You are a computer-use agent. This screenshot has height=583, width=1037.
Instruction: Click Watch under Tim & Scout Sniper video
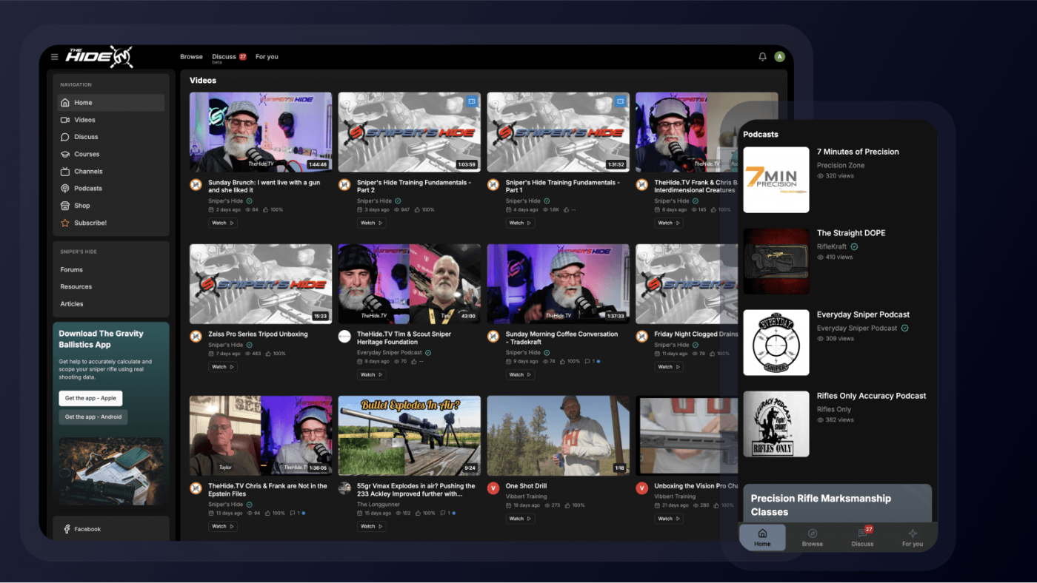point(372,374)
